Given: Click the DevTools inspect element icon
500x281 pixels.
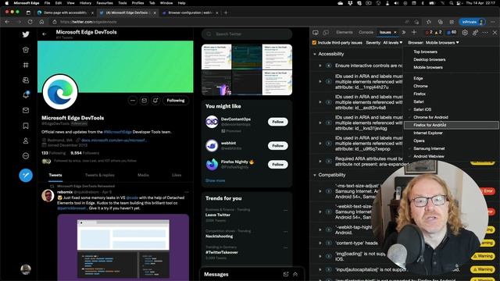Looking at the screenshot, I should [316, 33].
